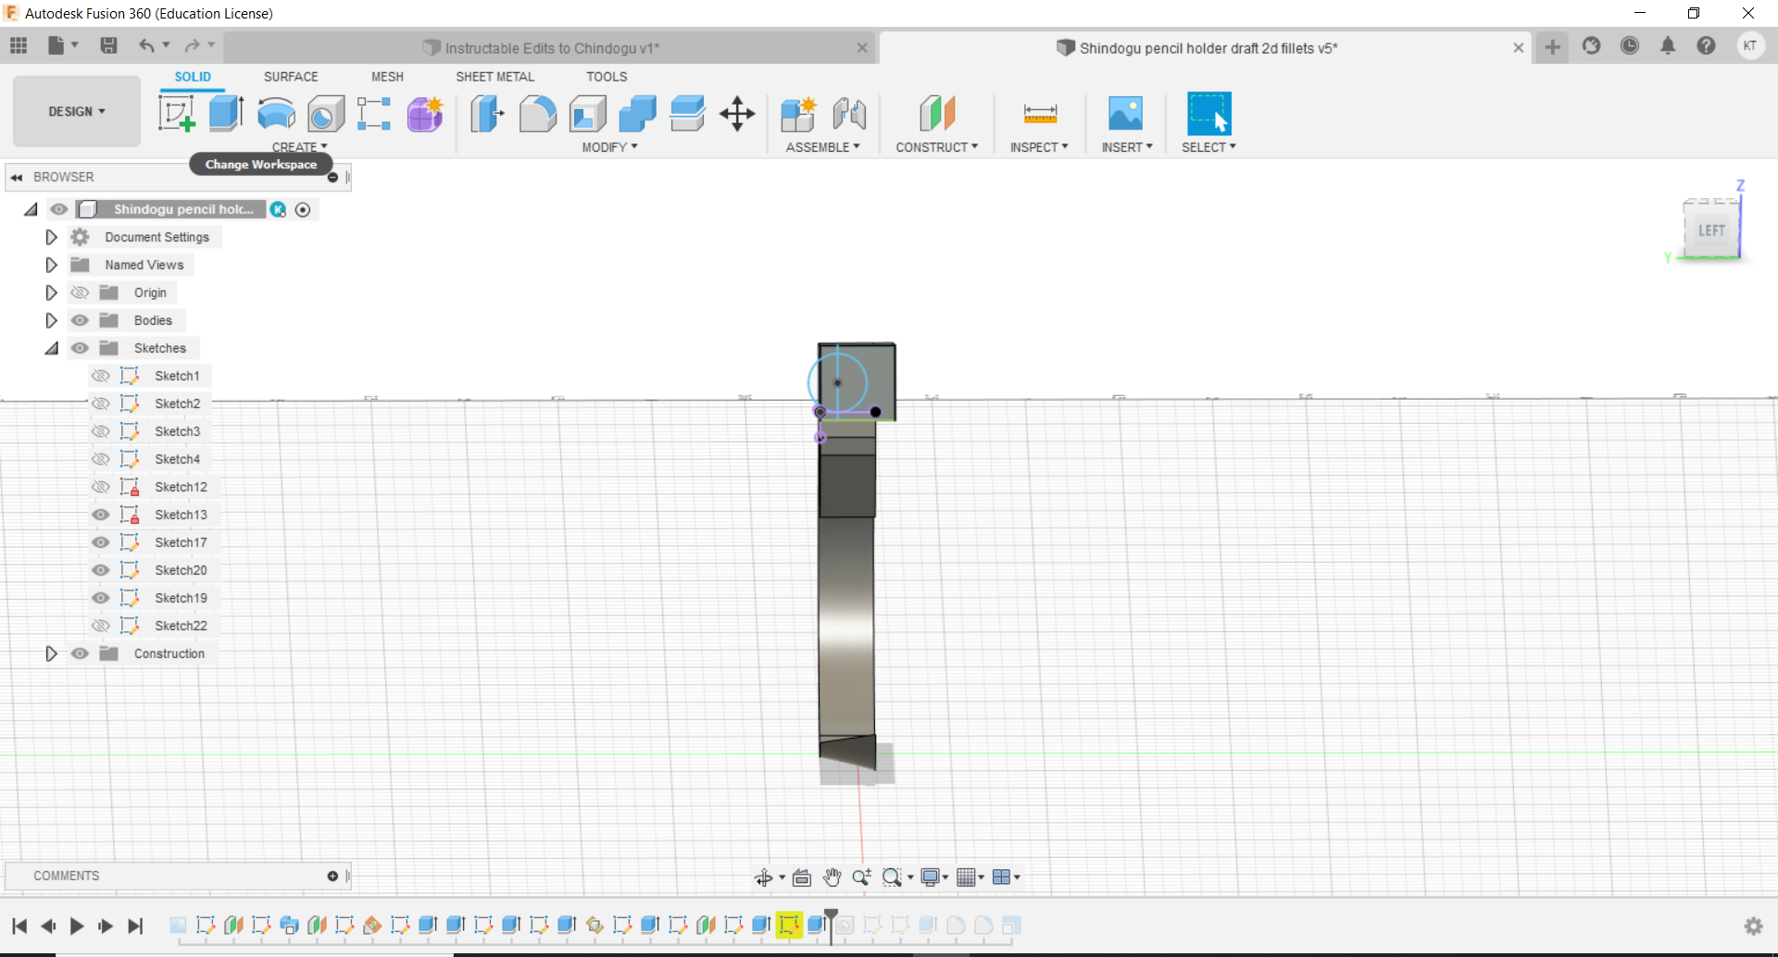Step timeline to the previous feature
Image resolution: width=1778 pixels, height=957 pixels.
coord(48,926)
